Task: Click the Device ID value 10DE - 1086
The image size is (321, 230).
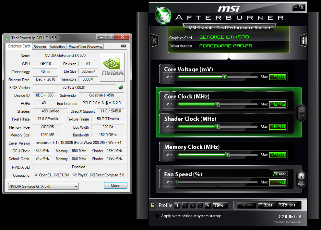Action: click(x=44, y=95)
